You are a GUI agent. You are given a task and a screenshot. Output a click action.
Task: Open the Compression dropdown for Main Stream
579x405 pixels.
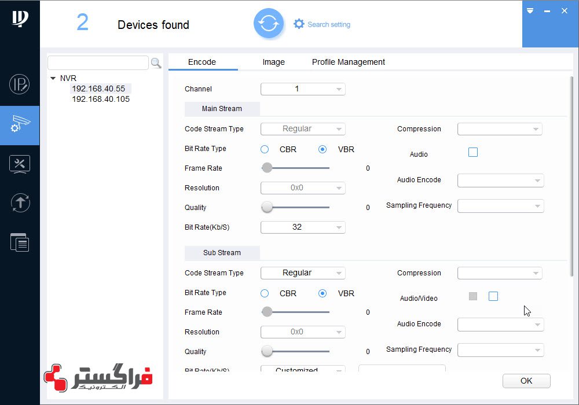499,128
